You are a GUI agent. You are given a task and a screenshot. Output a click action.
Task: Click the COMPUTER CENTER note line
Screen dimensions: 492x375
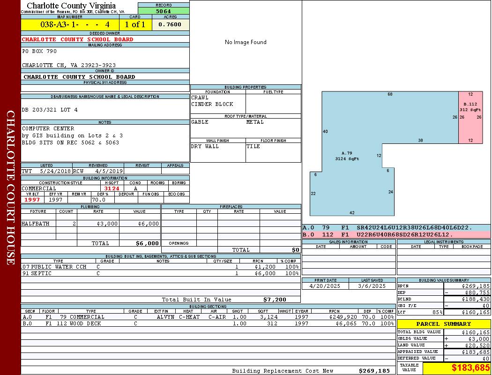pos(48,128)
